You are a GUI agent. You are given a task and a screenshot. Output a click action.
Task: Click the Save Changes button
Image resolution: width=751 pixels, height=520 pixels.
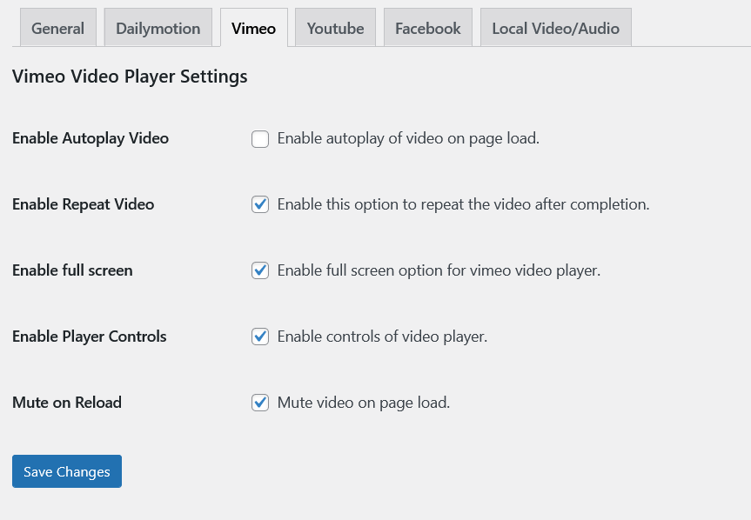tap(67, 471)
